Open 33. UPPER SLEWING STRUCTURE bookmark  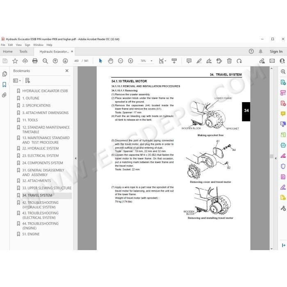pyautogui.click(x=47, y=188)
